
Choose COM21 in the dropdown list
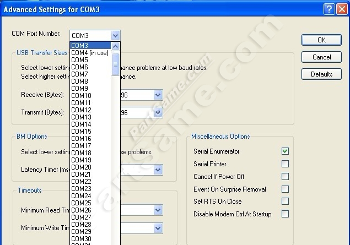(90, 174)
